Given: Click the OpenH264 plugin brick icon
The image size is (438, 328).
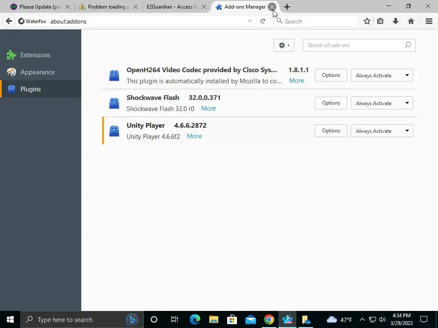Looking at the screenshot, I should click(114, 75).
